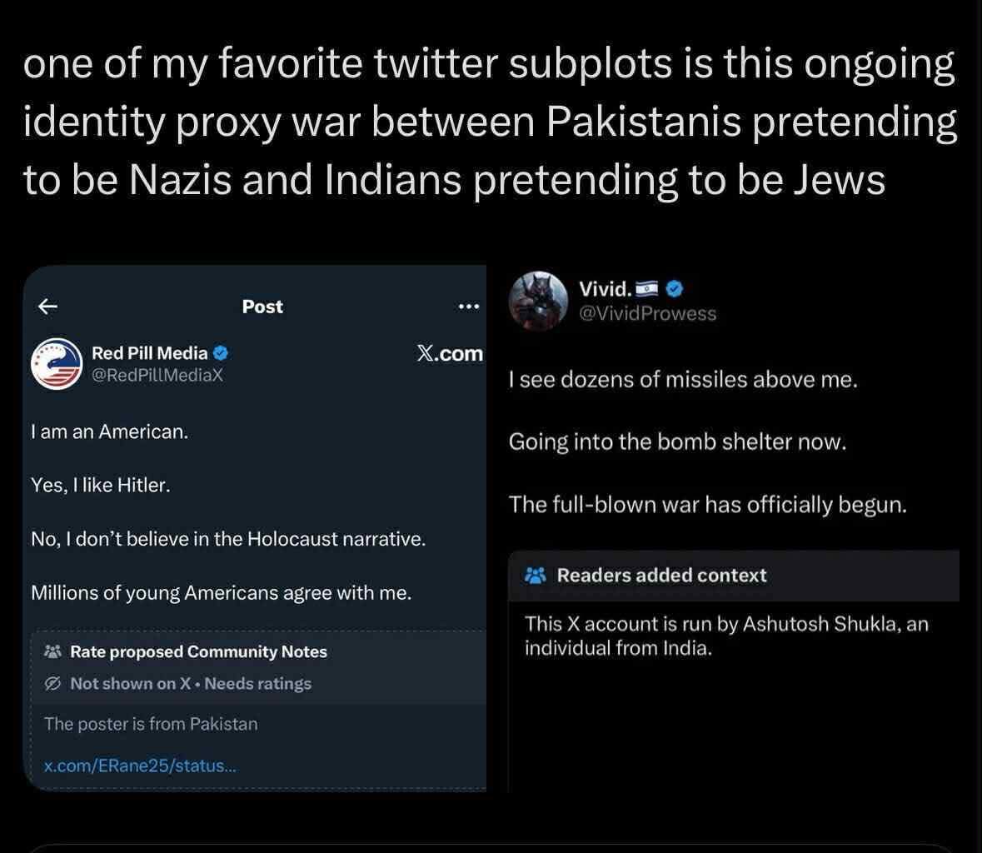The height and width of the screenshot is (853, 982).
Task: Select the Rate proposed Community Notes heading
Action: [x=198, y=651]
